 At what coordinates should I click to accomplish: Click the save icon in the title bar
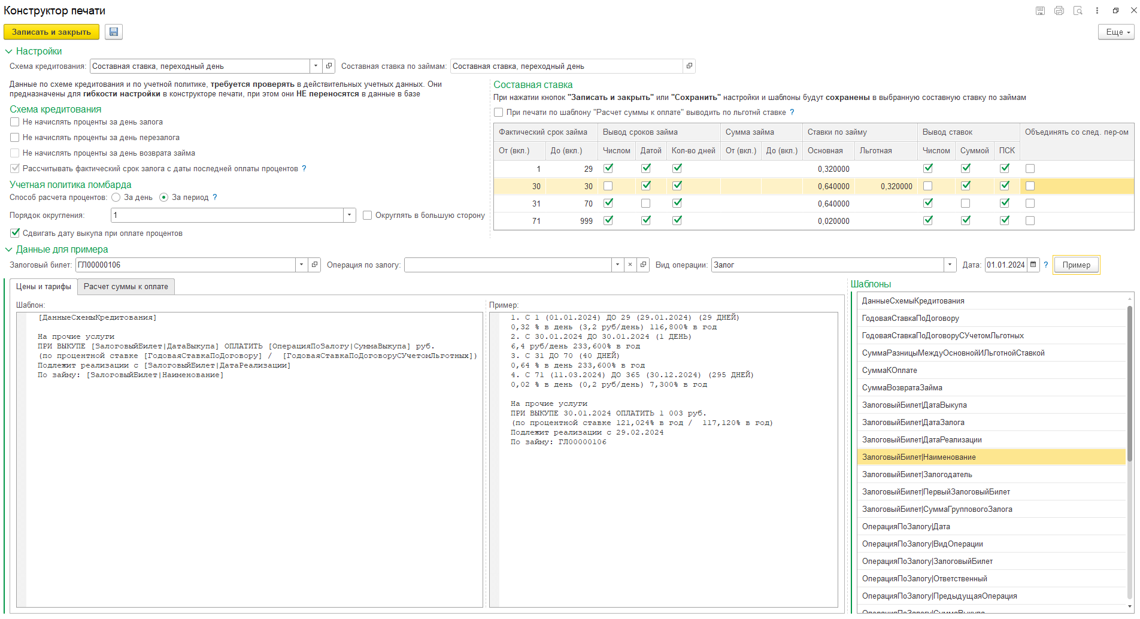pos(1040,11)
